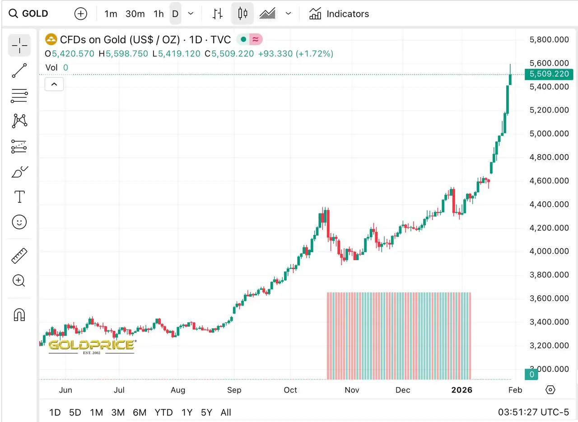Open the emoji icons tool

click(19, 222)
